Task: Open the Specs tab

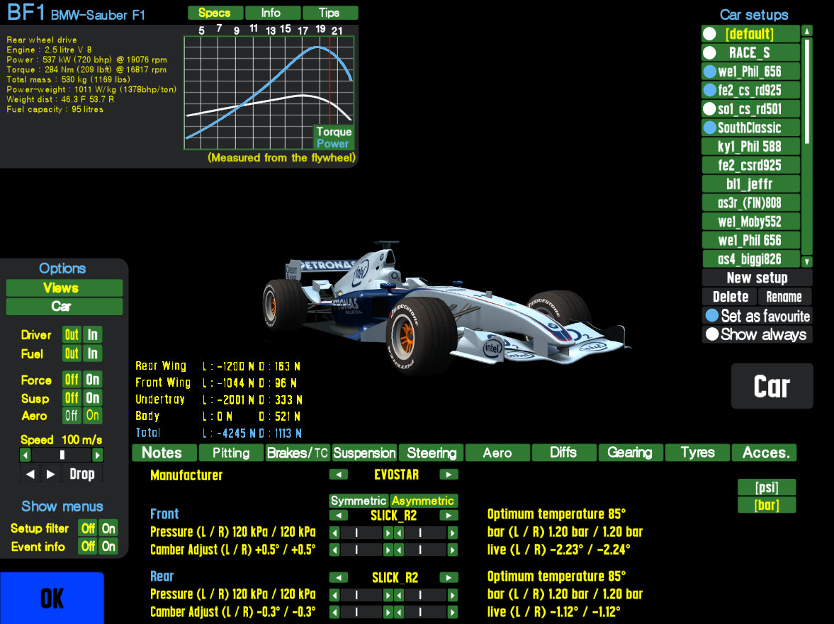Action: click(x=215, y=13)
